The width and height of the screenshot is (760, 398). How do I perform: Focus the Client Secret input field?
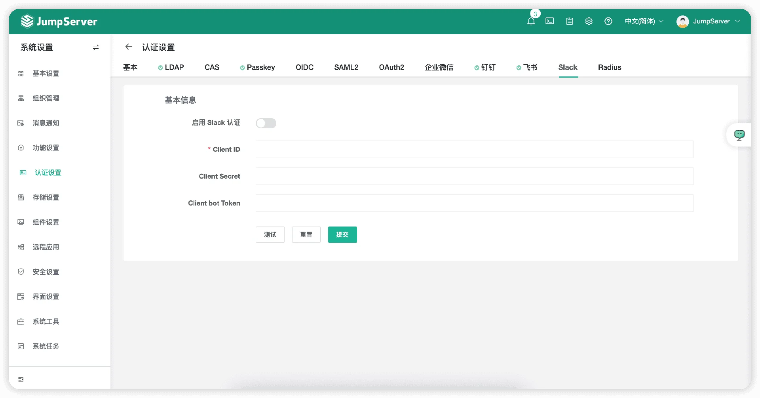pyautogui.click(x=474, y=176)
